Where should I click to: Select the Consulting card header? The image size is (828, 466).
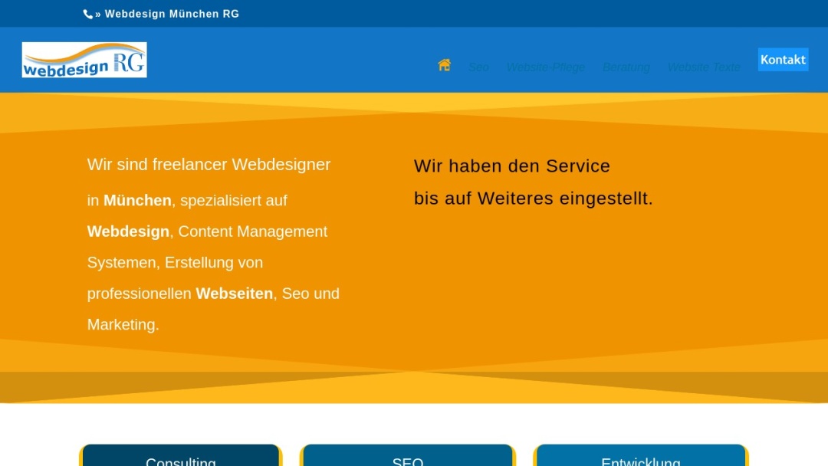[x=181, y=458]
